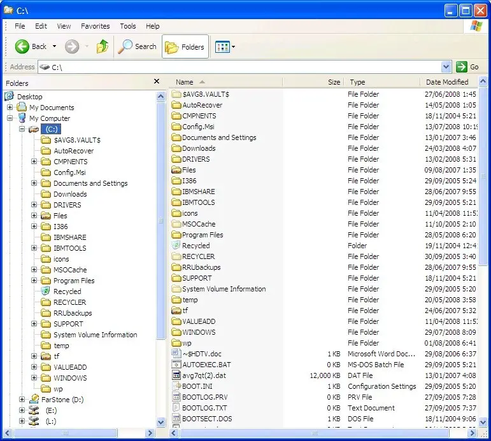Collapse My Computer node
This screenshot has width=491, height=441.
click(10, 118)
